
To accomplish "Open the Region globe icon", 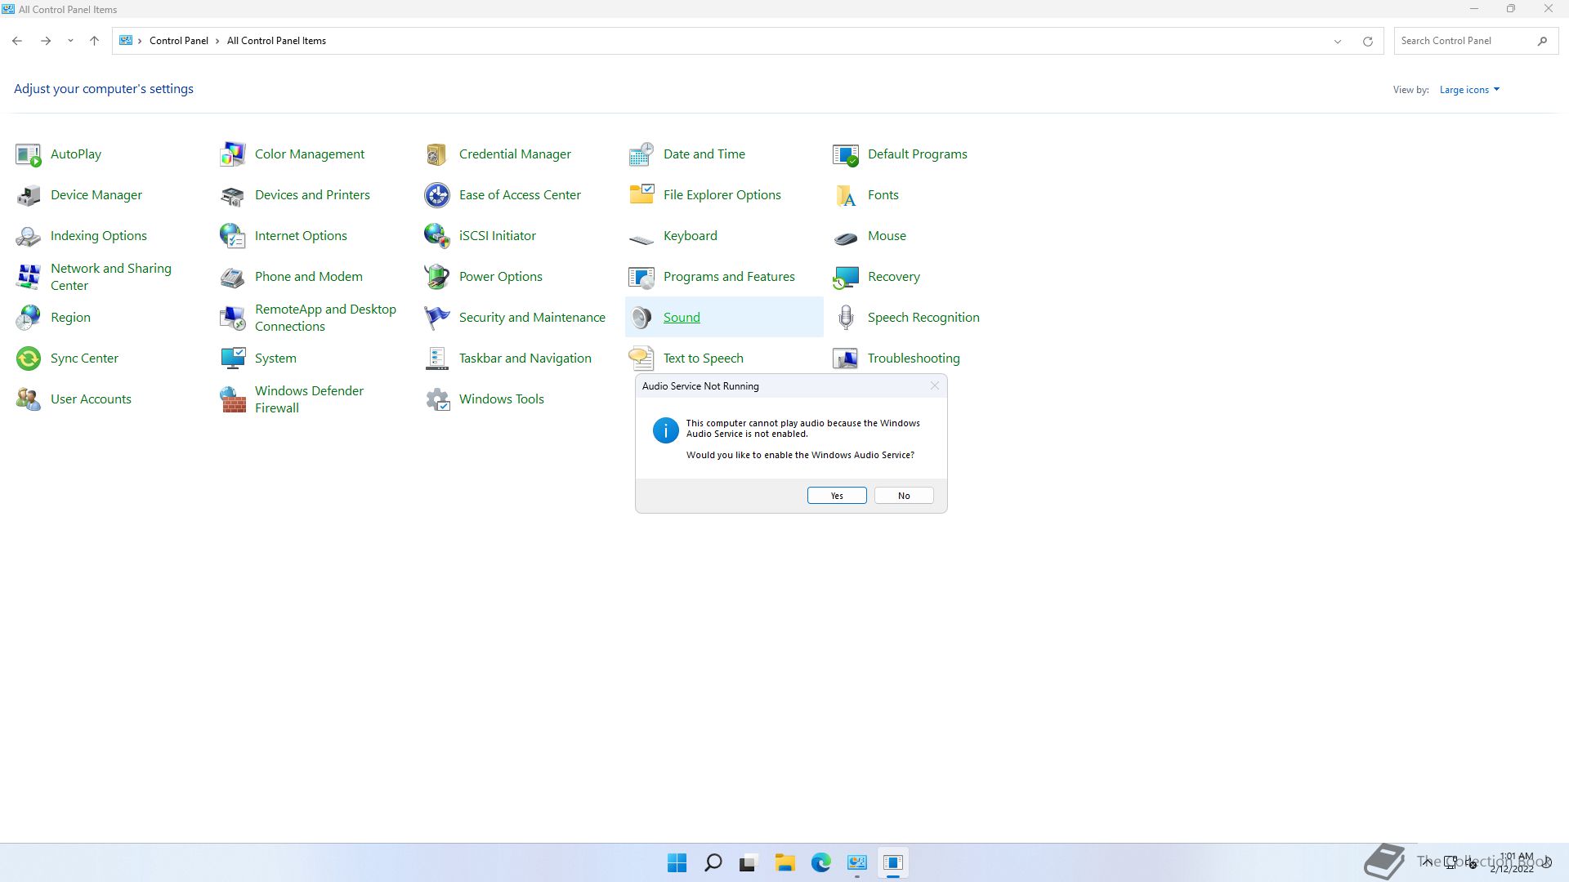I will 28,318.
